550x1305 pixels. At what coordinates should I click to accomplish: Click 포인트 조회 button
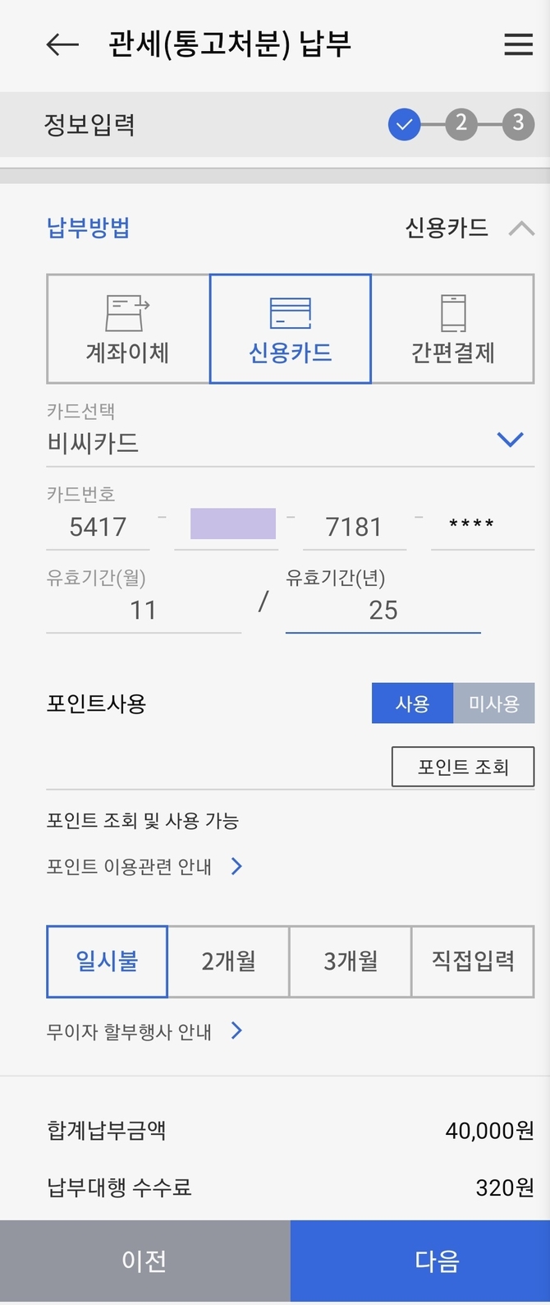(463, 767)
